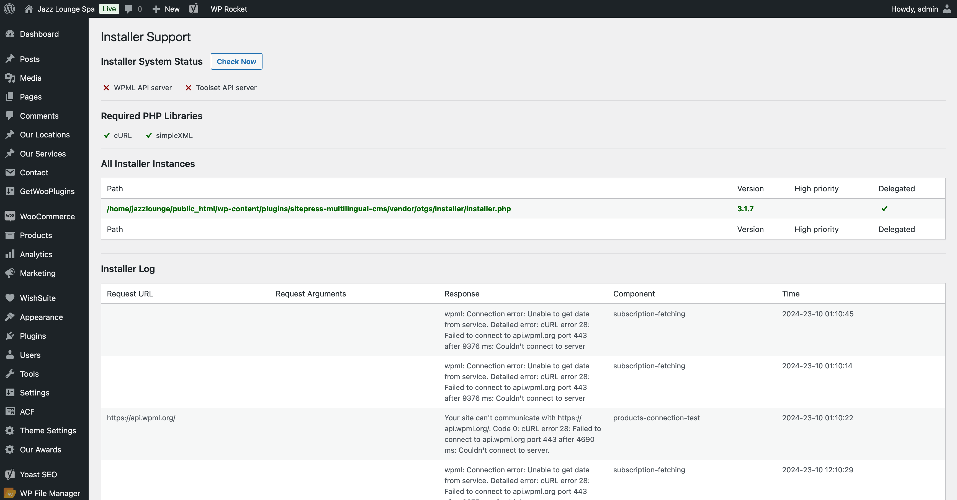Click the Comments speech bubble sidebar icon

[x=10, y=116]
